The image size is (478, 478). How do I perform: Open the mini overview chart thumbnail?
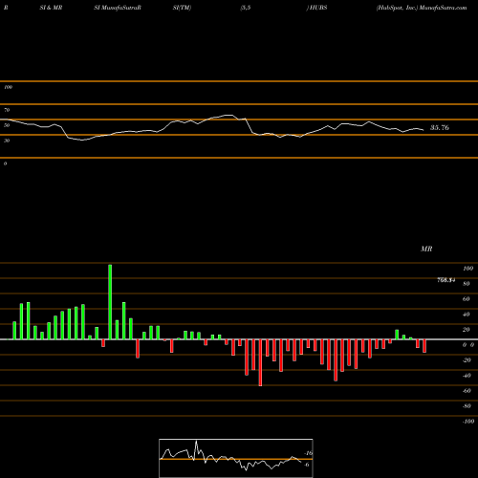click(x=236, y=458)
